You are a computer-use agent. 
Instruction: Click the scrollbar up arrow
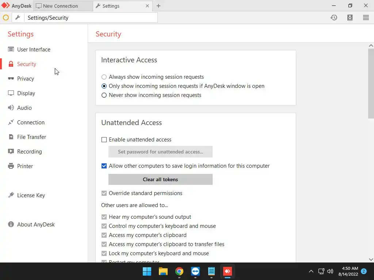pos(371,46)
